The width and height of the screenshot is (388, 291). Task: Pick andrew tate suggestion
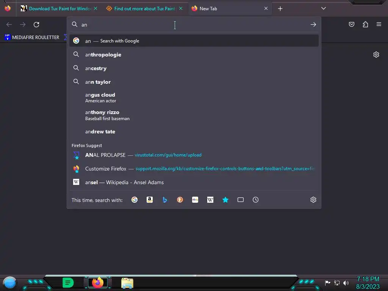coord(194,131)
